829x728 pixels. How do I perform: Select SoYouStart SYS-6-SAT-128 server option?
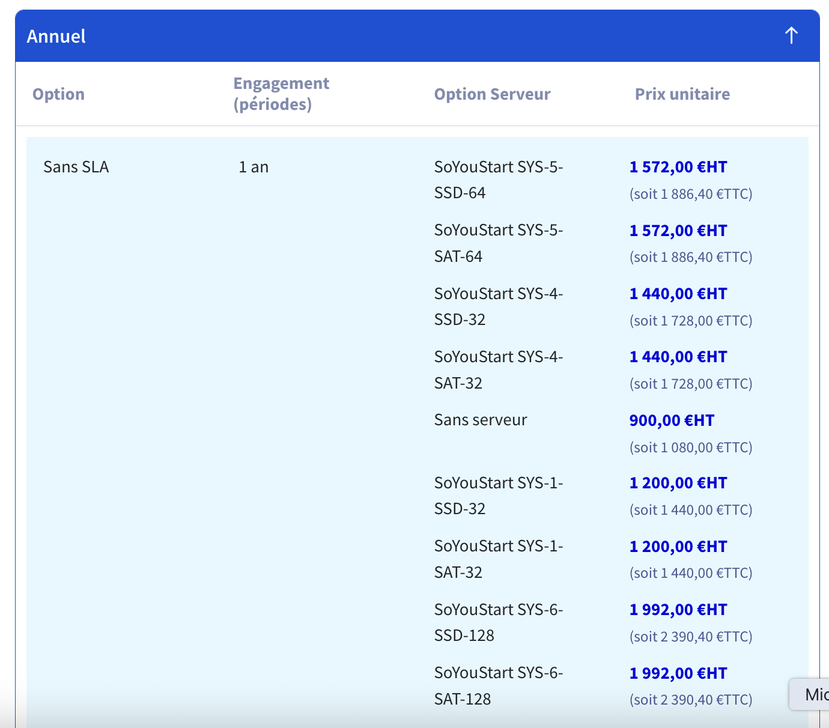coord(499,686)
